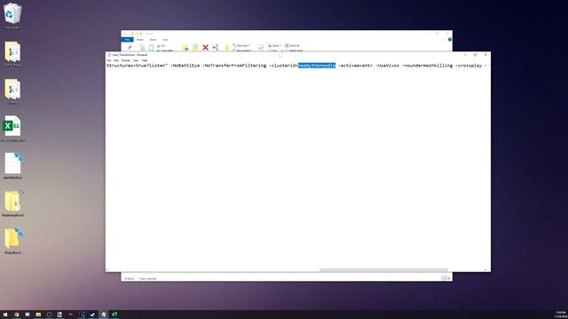Viewport: 568px width, 319px height.
Task: Open the Help menu in Notepad
Action: tap(145, 60)
